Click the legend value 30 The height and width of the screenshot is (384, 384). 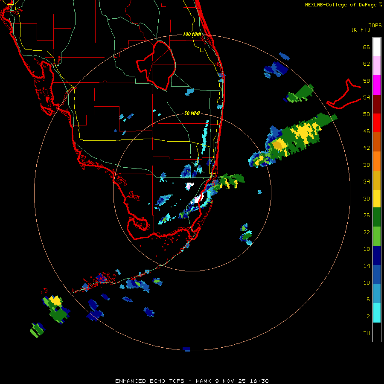(x=367, y=198)
